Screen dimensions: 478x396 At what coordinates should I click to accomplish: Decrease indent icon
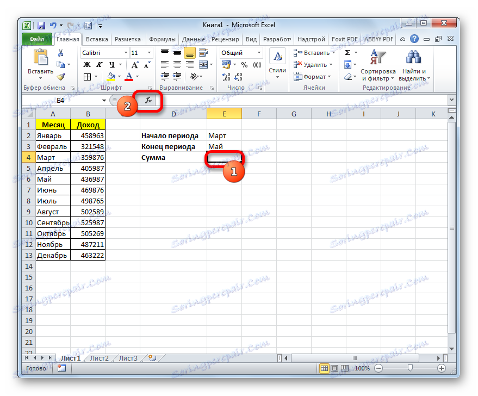[165, 77]
